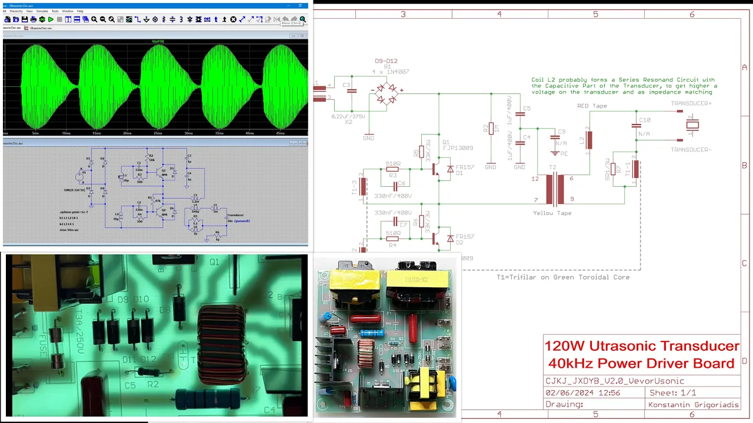The width and height of the screenshot is (753, 423).
Task: Click the printer icon in LTspice toolbar
Action: coord(33,19)
